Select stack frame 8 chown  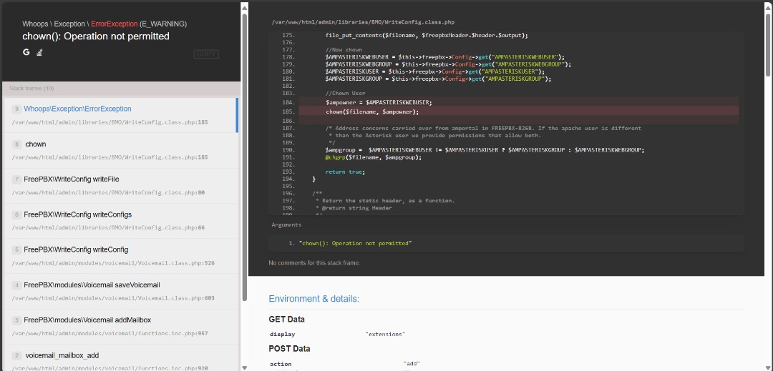pyautogui.click(x=121, y=151)
